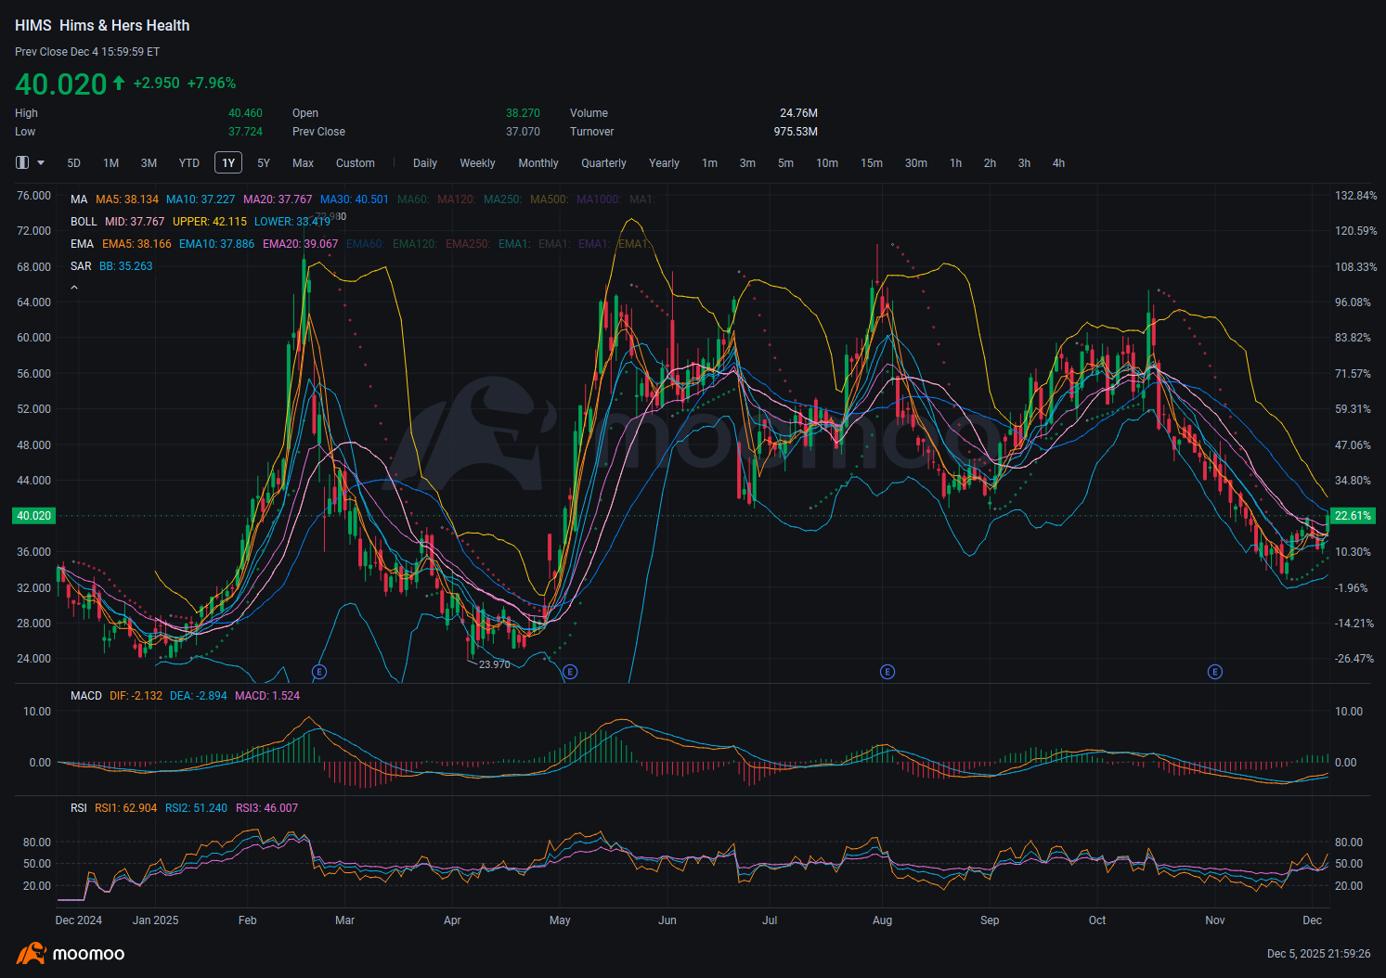Pick the Yearly interval
The width and height of the screenshot is (1386, 978).
pyautogui.click(x=665, y=163)
